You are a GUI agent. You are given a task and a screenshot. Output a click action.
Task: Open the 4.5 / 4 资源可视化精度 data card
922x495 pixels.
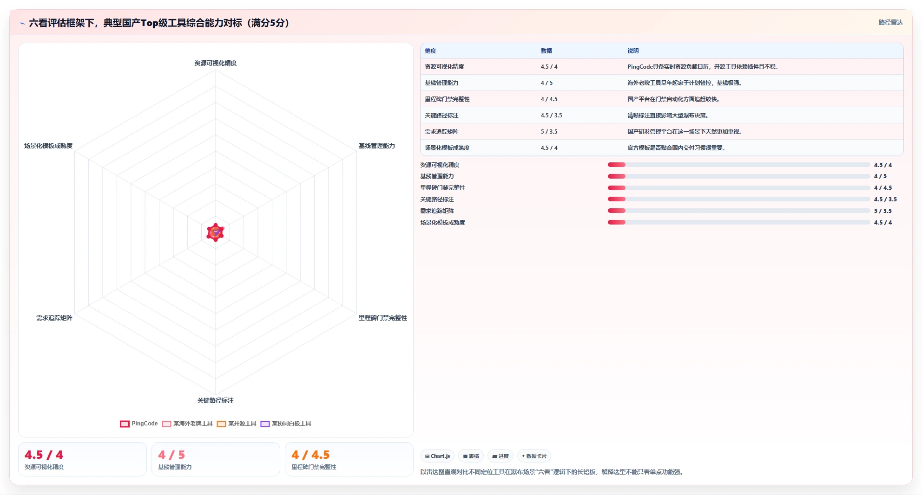point(82,459)
